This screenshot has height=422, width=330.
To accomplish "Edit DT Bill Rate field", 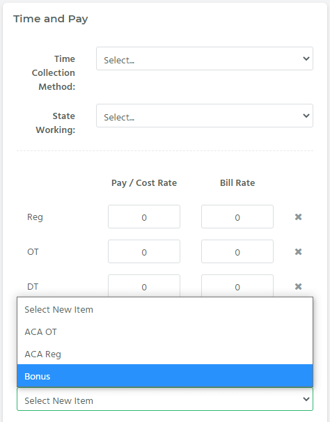I will click(237, 286).
